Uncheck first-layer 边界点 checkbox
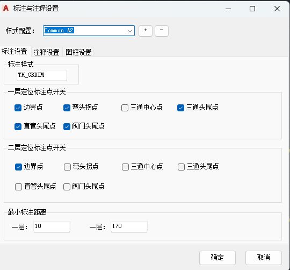Image resolution: width=290 pixels, height=270 pixels. tap(18, 108)
